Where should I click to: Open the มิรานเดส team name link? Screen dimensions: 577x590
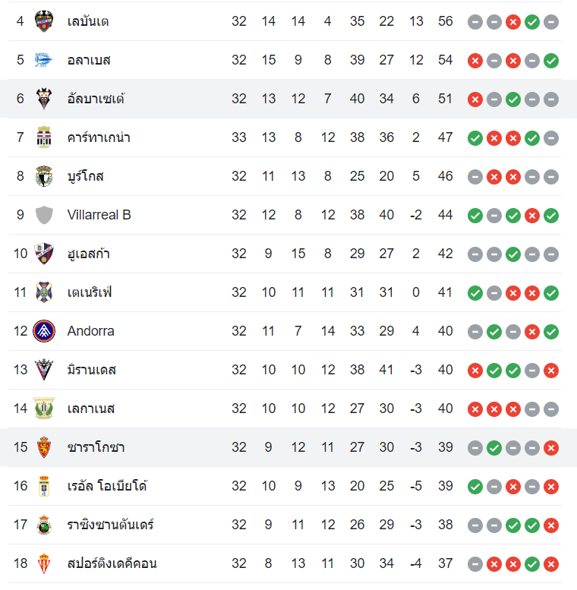point(91,370)
